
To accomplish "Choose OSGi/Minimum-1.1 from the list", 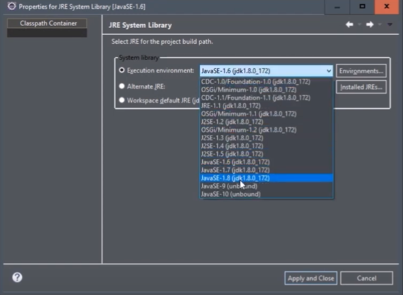I will point(266,114).
